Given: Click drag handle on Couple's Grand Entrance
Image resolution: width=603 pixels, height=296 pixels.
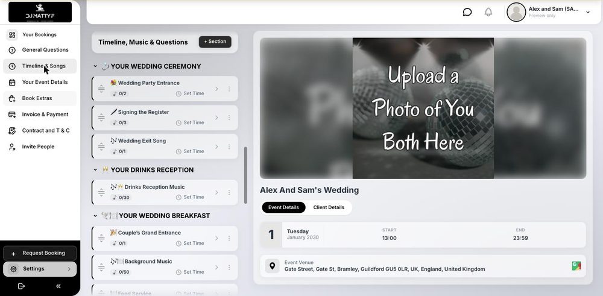Looking at the screenshot, I should (101, 238).
